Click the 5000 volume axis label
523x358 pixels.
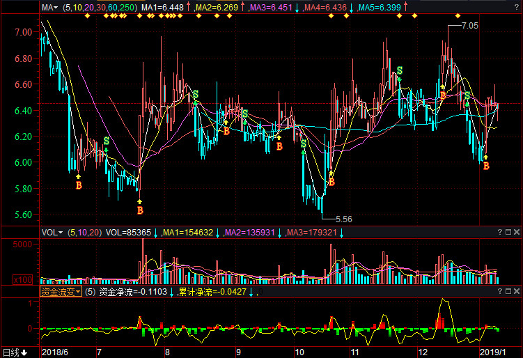tap(22, 244)
